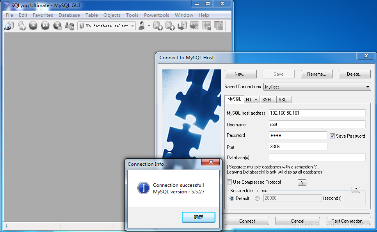Open the Favorites menu

[x=43, y=15]
